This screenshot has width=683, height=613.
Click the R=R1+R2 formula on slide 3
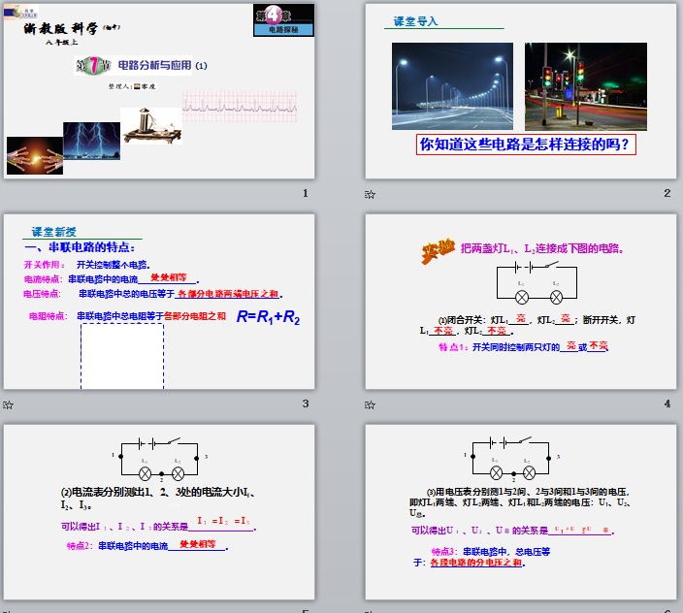coord(269,317)
